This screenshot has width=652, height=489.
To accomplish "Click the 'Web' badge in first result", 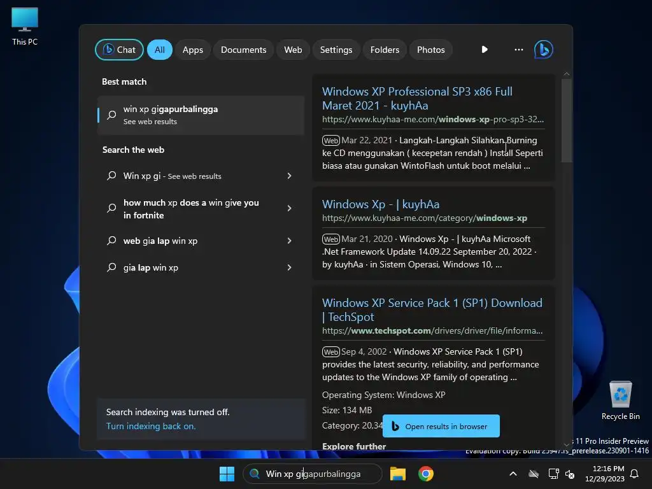I will [331, 141].
